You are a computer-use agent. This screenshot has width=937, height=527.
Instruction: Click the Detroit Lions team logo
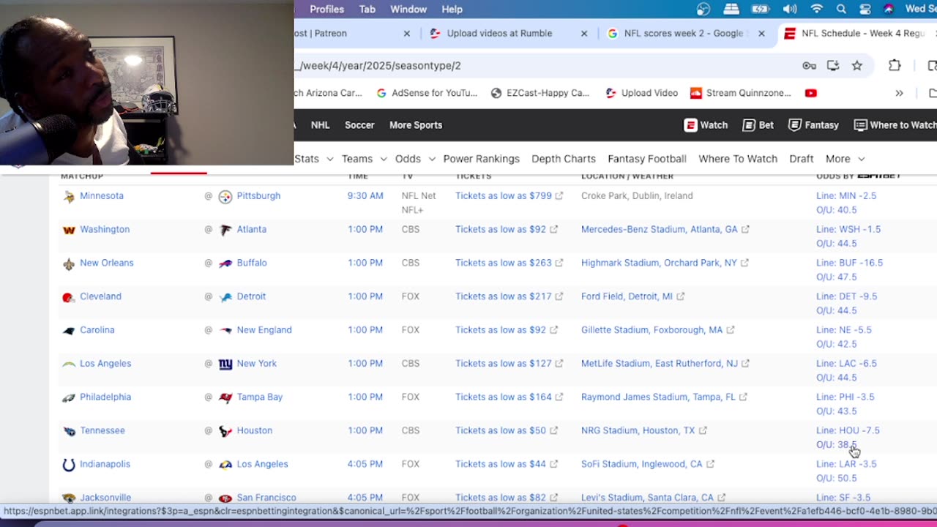[x=225, y=297]
